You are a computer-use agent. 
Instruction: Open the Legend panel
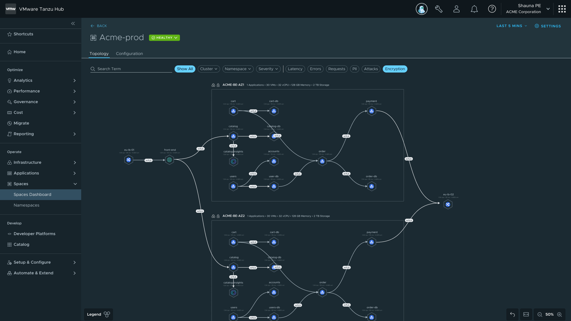[x=98, y=314]
